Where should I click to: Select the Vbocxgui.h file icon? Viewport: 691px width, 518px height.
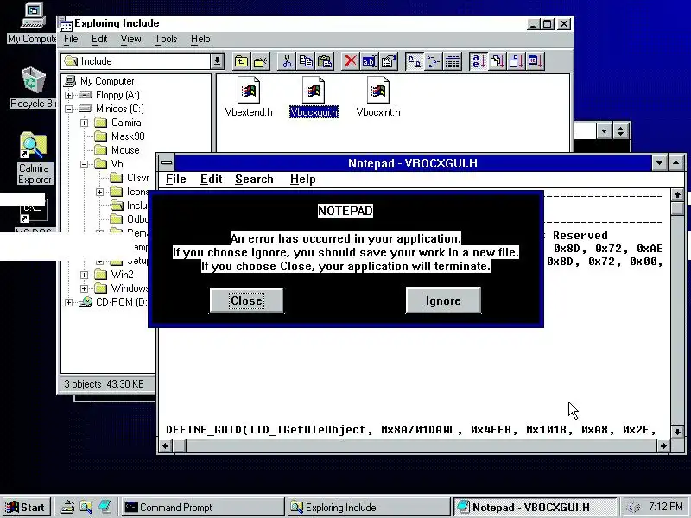click(x=314, y=90)
